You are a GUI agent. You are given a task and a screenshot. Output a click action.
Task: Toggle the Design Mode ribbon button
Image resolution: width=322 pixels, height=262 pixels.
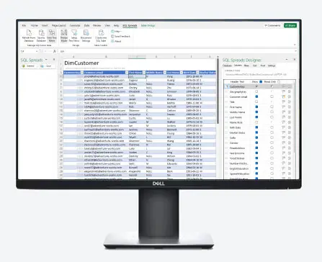point(64,33)
